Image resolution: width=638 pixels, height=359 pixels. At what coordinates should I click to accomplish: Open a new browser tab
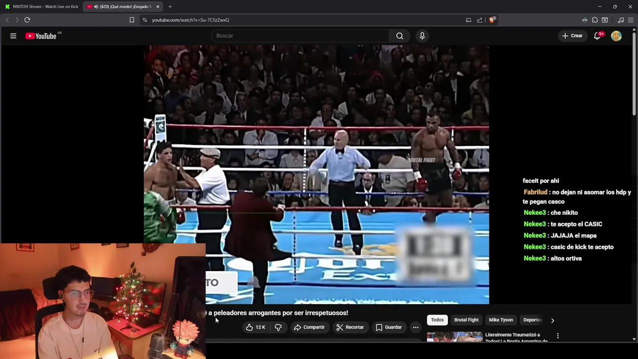170,6
